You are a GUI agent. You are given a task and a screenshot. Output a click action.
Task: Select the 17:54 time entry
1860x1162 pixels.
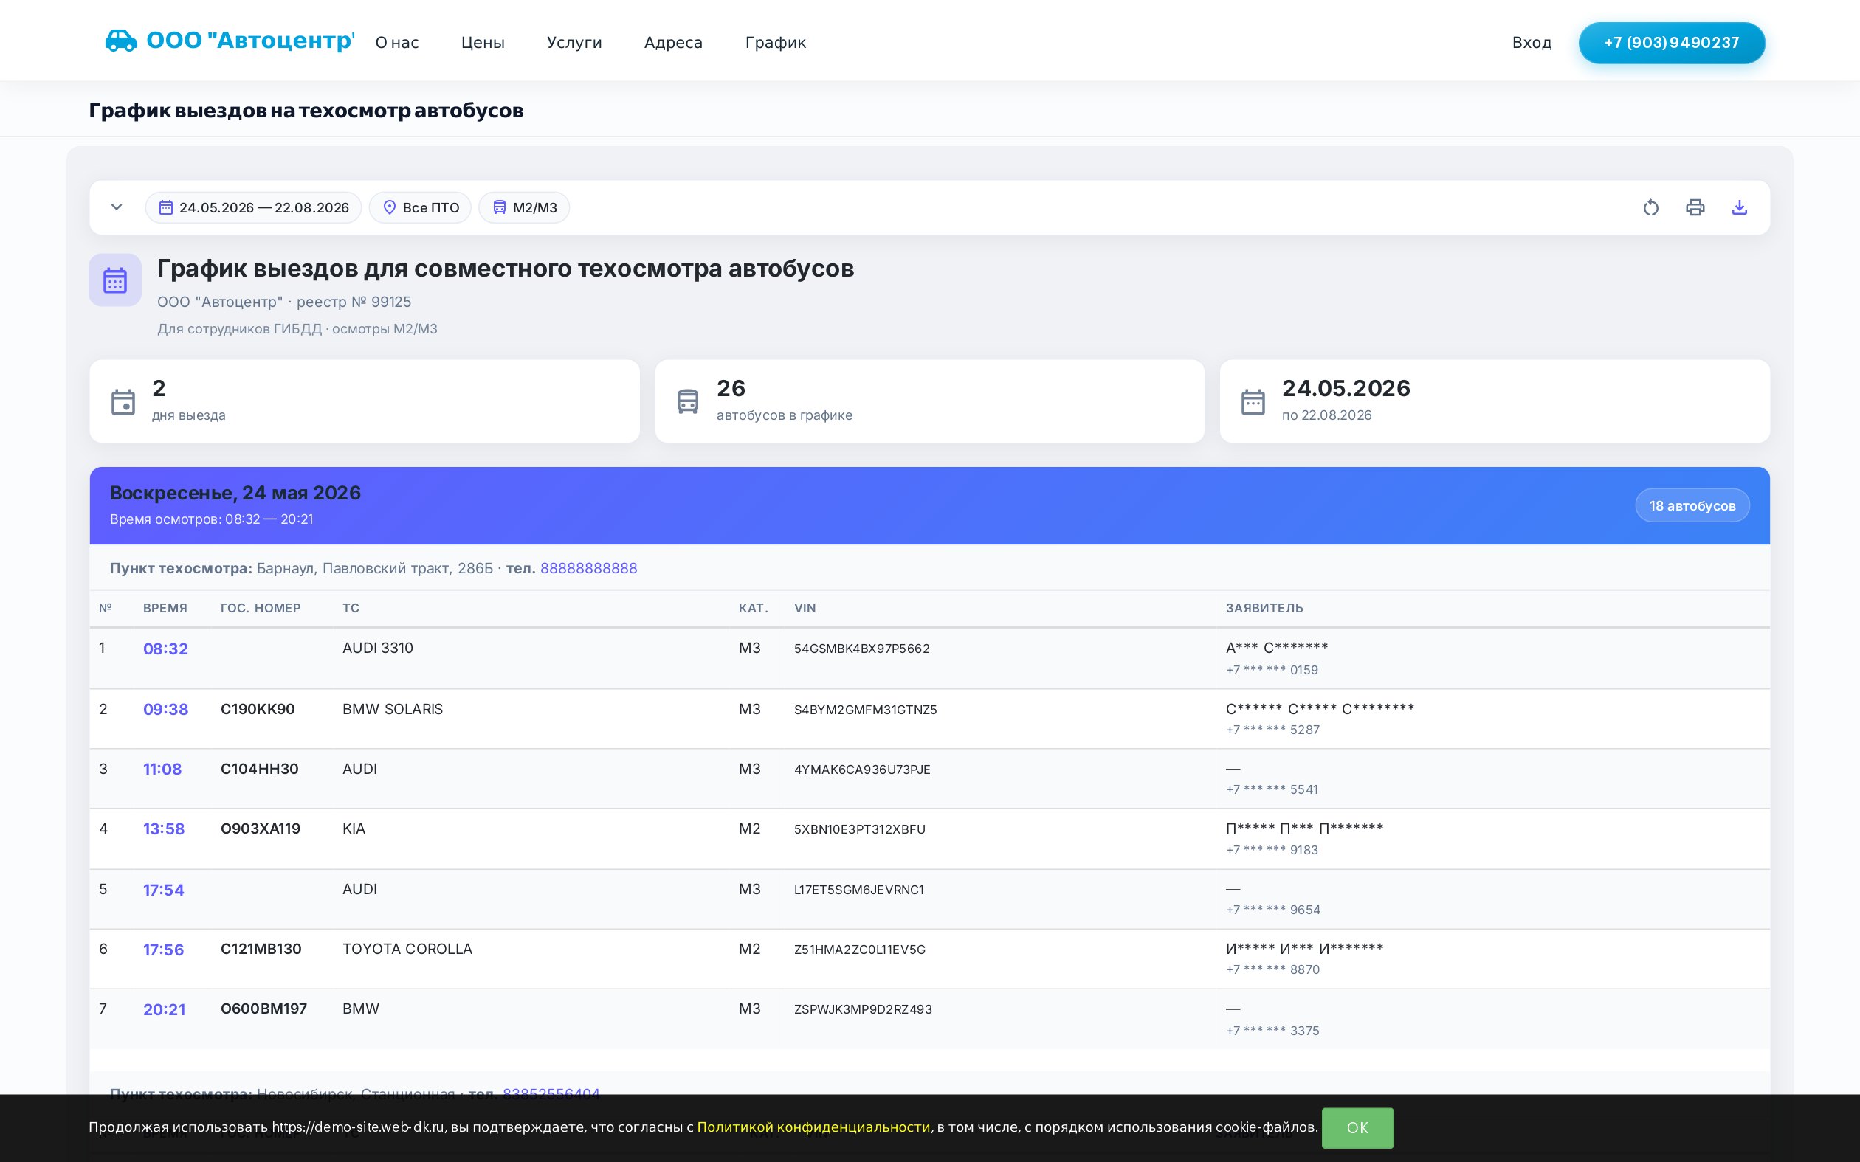[x=164, y=890]
